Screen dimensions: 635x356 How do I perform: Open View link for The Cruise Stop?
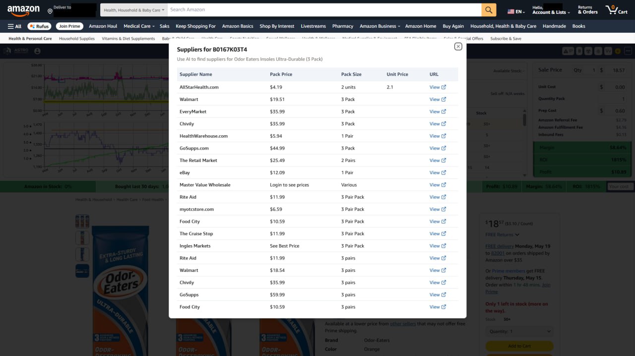tap(438, 234)
